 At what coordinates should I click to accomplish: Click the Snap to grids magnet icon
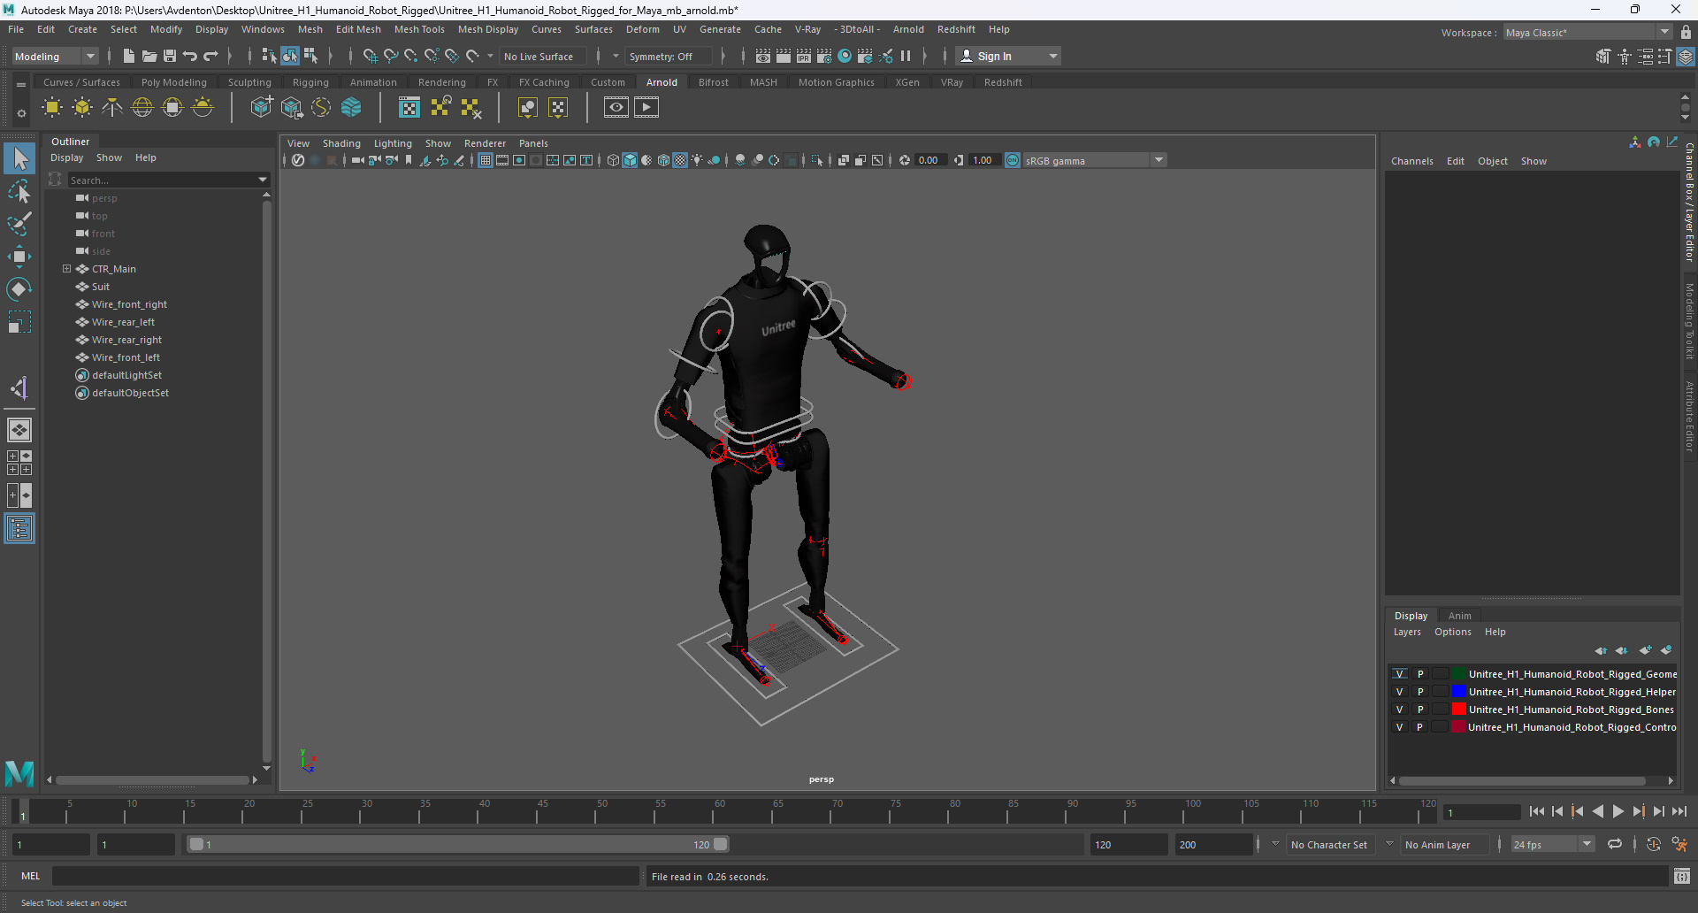pyautogui.click(x=371, y=56)
